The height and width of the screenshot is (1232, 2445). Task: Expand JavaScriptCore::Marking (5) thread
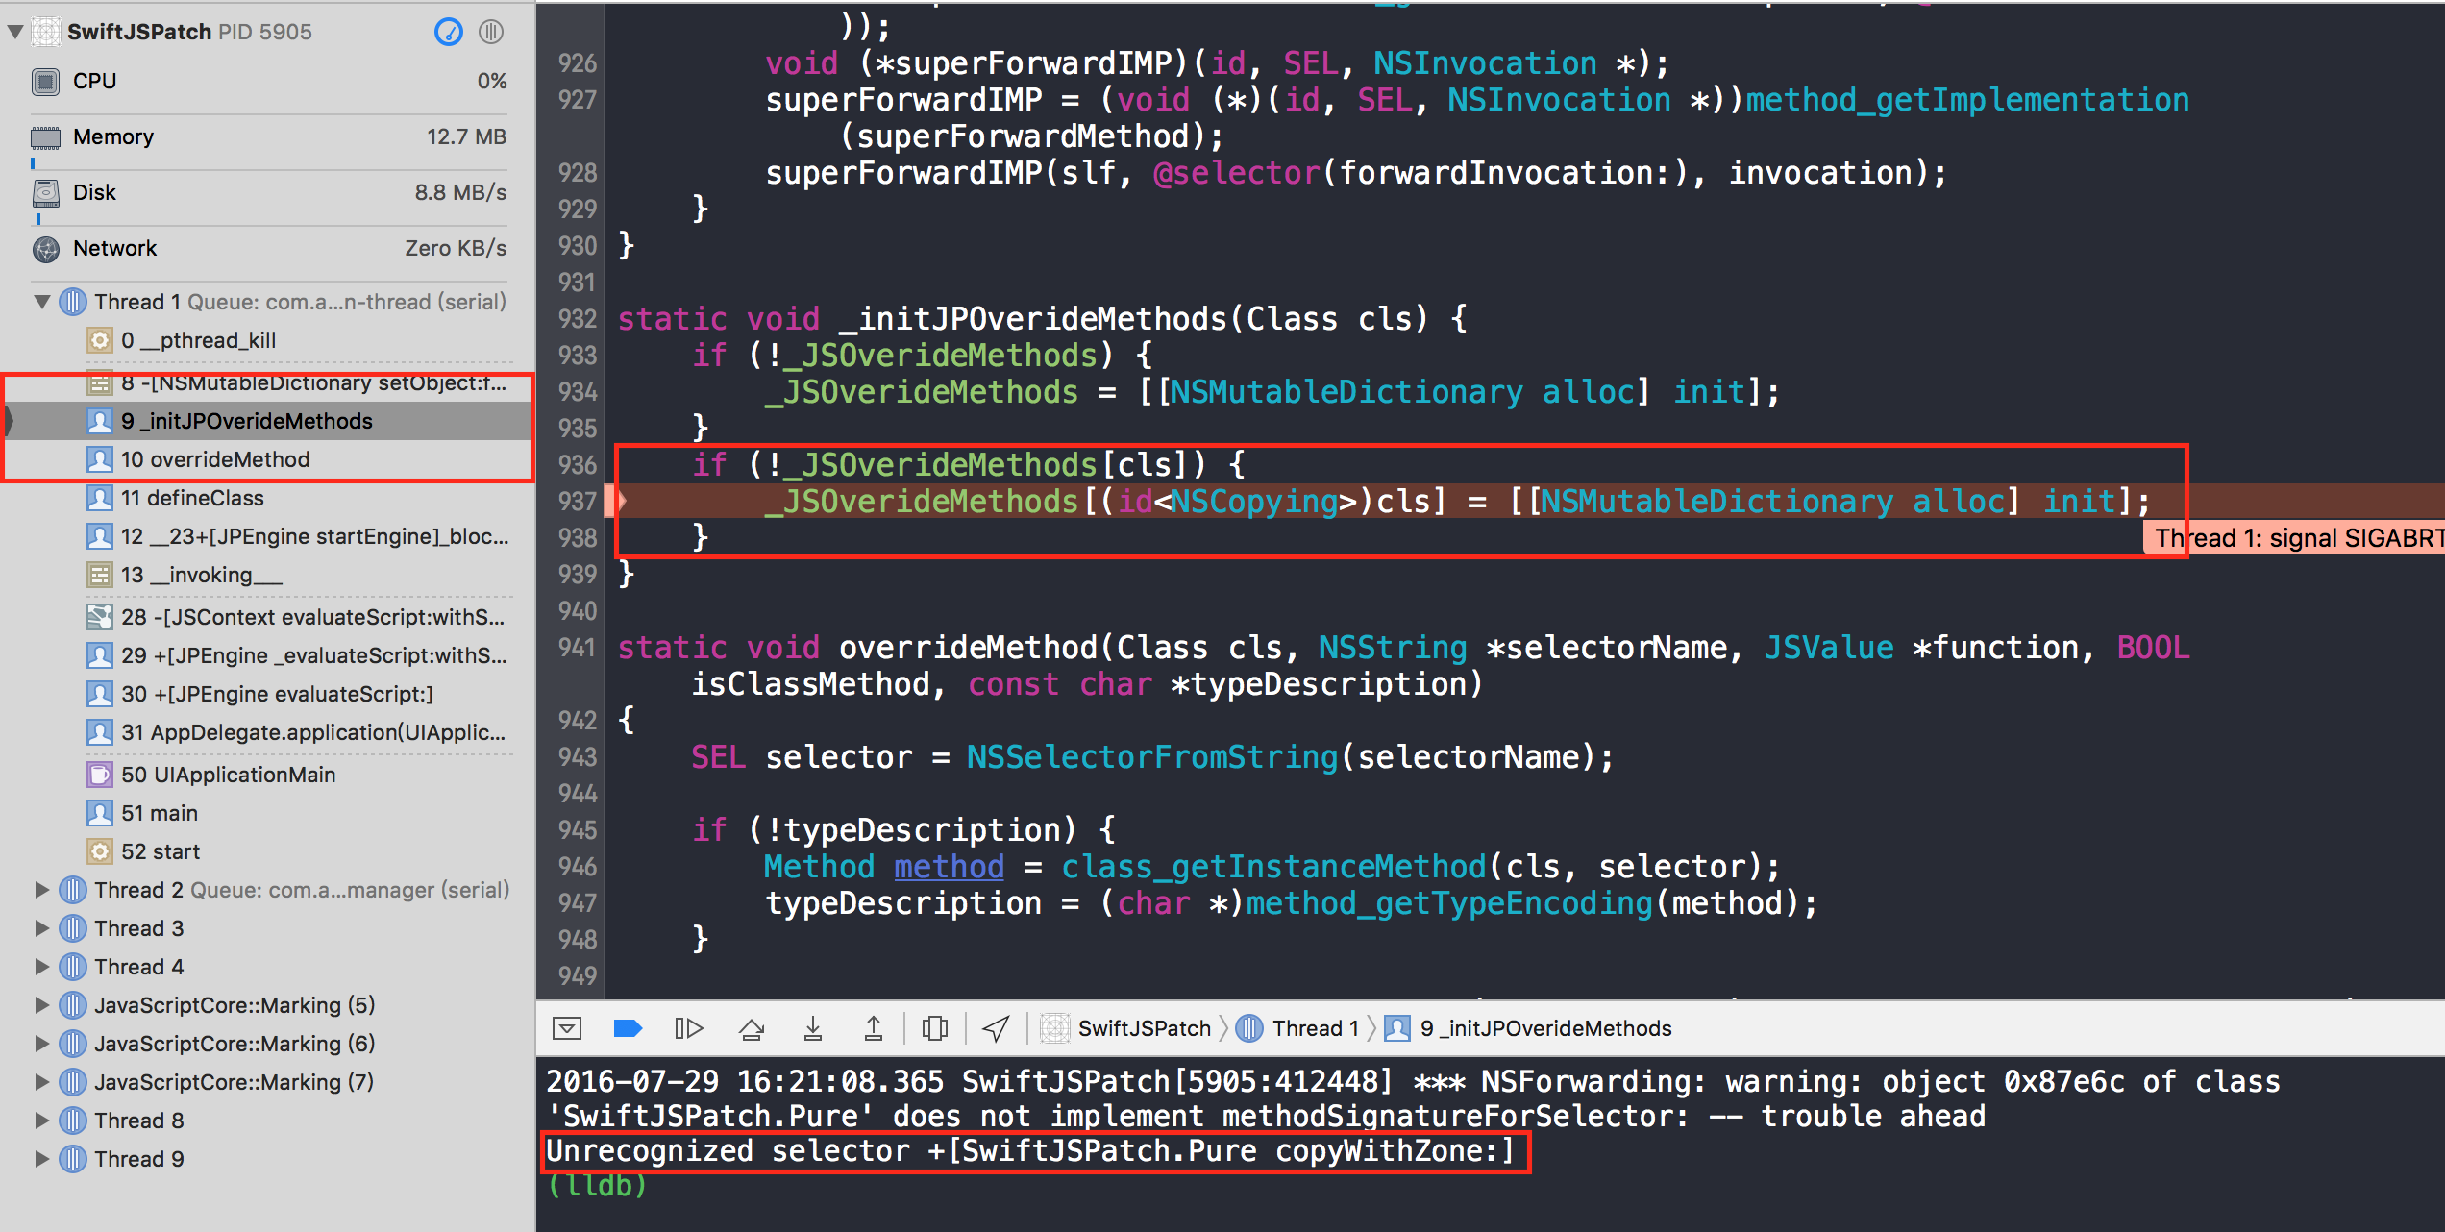pos(41,1004)
